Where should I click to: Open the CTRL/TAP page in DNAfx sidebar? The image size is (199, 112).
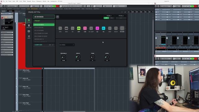click(29, 26)
